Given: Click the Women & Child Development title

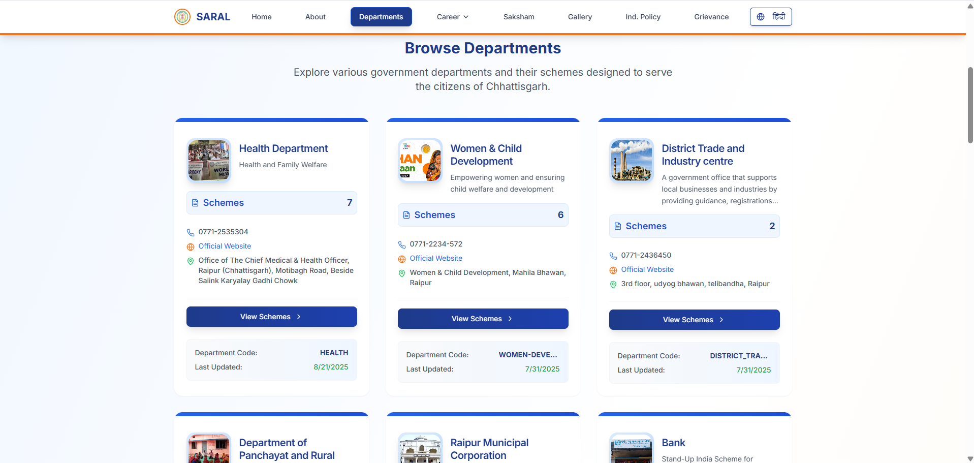Looking at the screenshot, I should pyautogui.click(x=486, y=155).
